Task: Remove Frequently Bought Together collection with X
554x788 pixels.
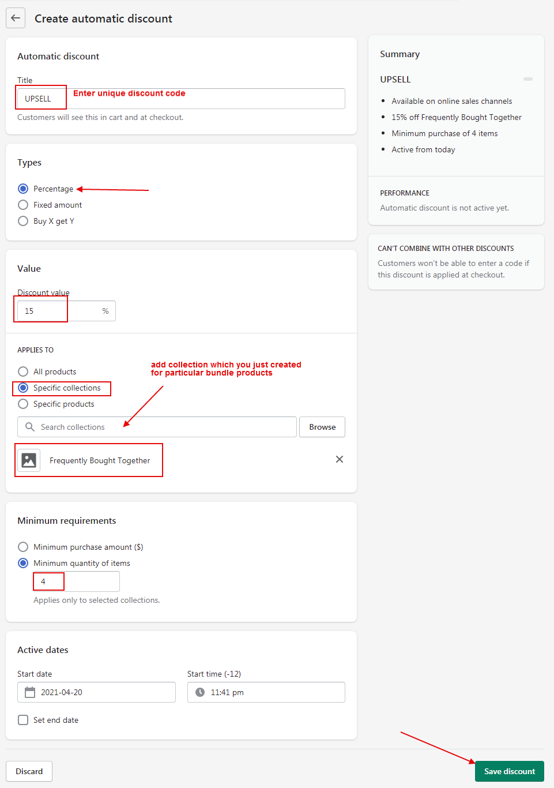Action: tap(340, 459)
